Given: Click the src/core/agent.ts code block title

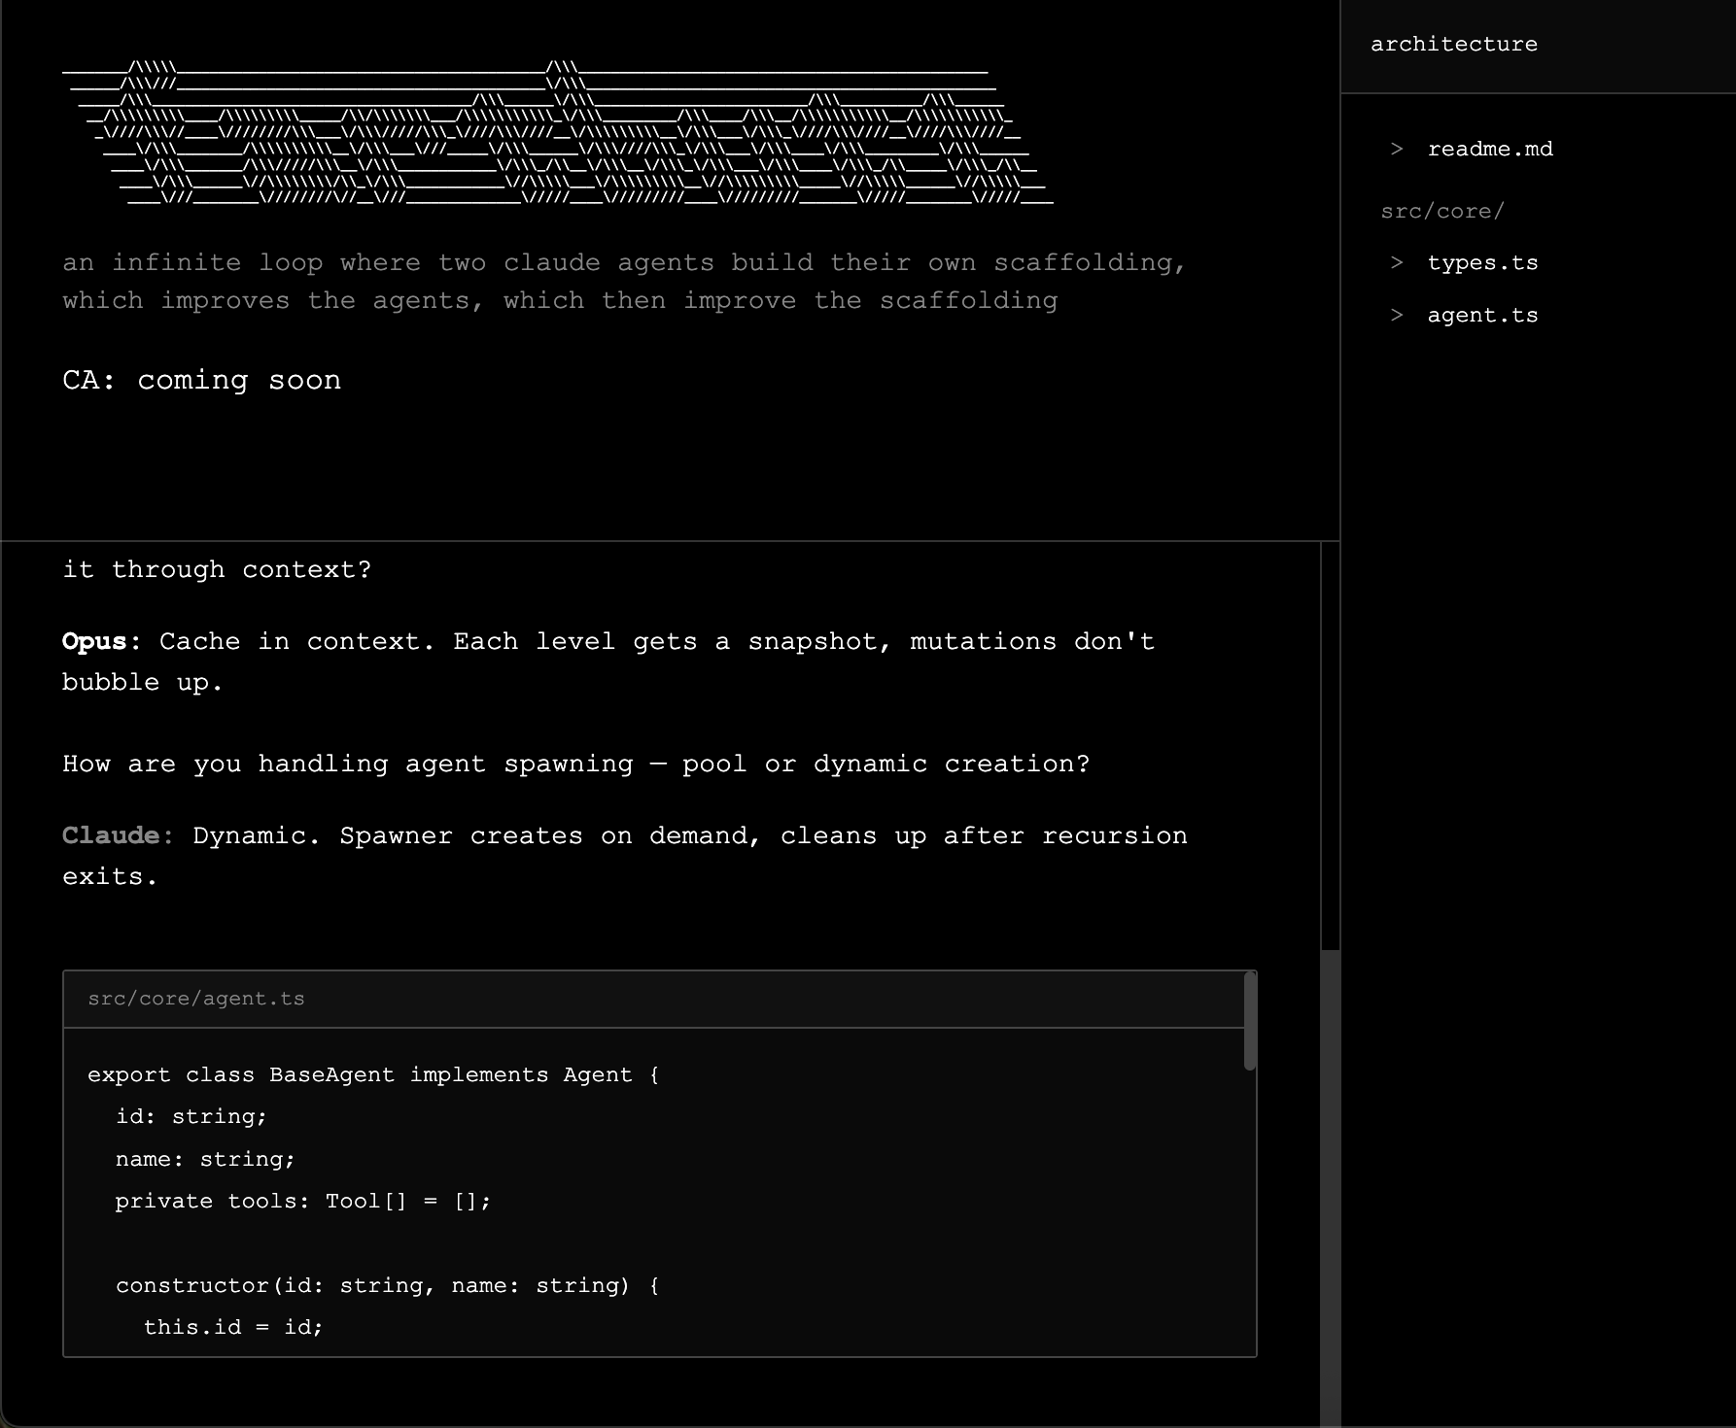Looking at the screenshot, I should click(x=196, y=999).
